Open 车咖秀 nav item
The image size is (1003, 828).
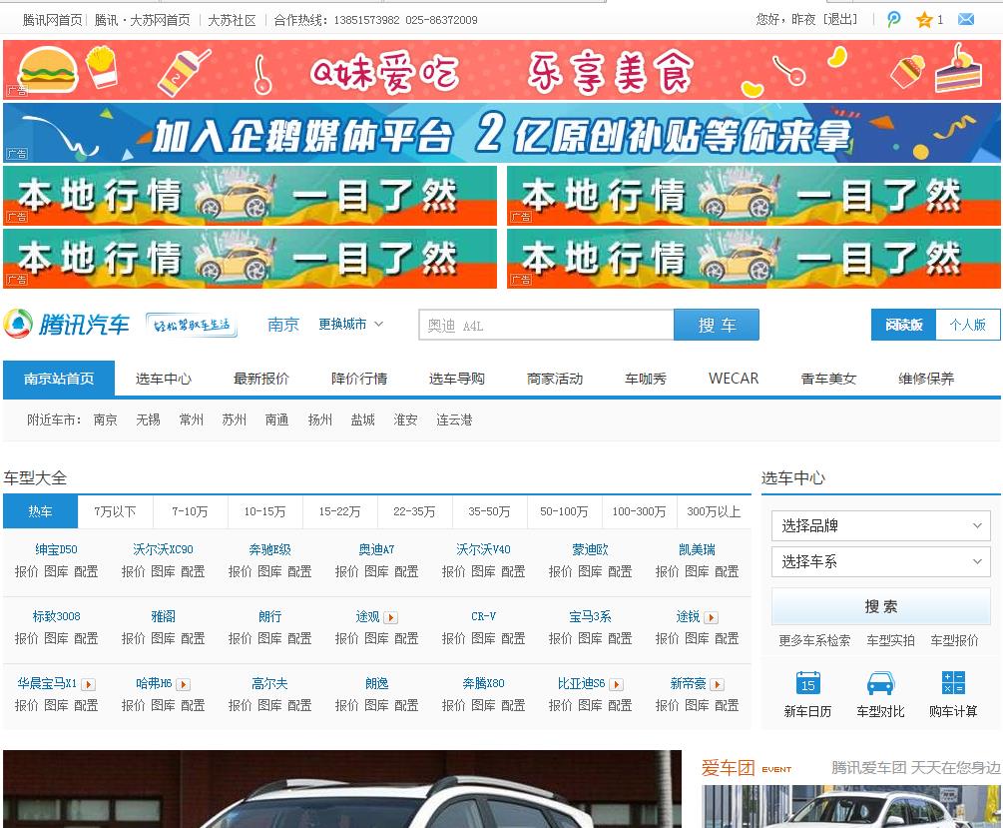coord(646,379)
